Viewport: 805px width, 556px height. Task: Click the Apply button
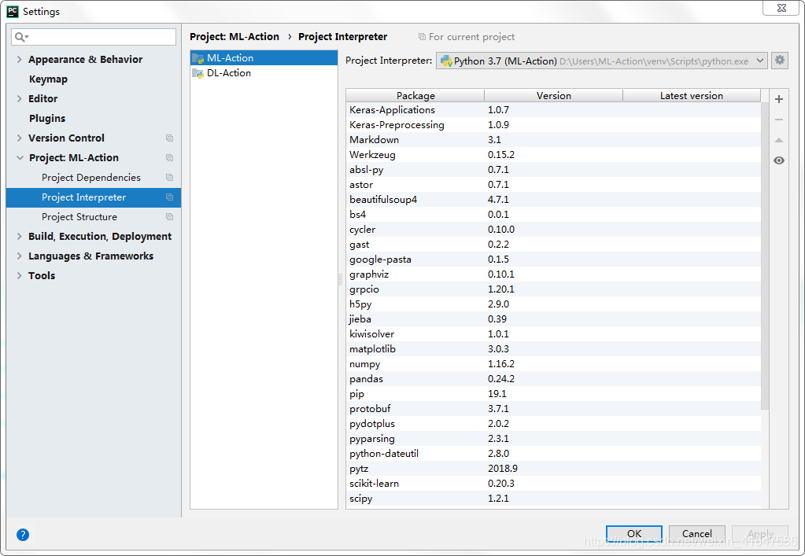pos(760,533)
